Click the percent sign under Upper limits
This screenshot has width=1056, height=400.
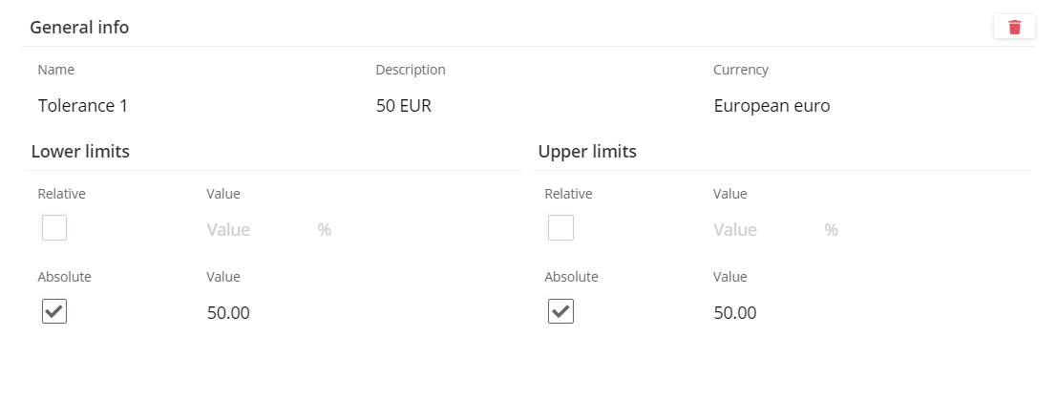(x=831, y=230)
